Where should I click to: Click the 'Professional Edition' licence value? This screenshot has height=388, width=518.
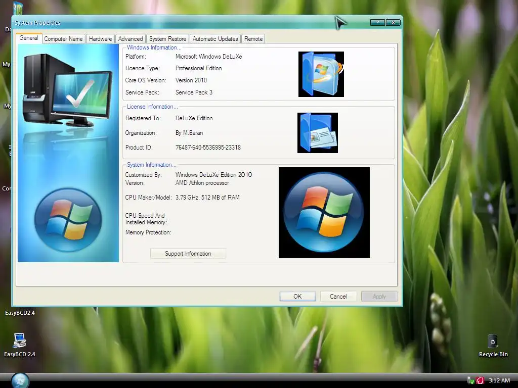tap(198, 68)
